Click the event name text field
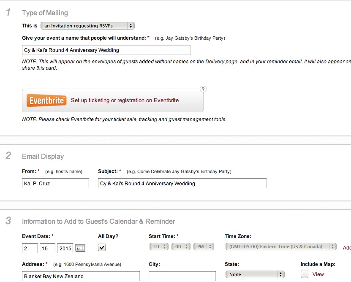 pyautogui.click(x=106, y=50)
